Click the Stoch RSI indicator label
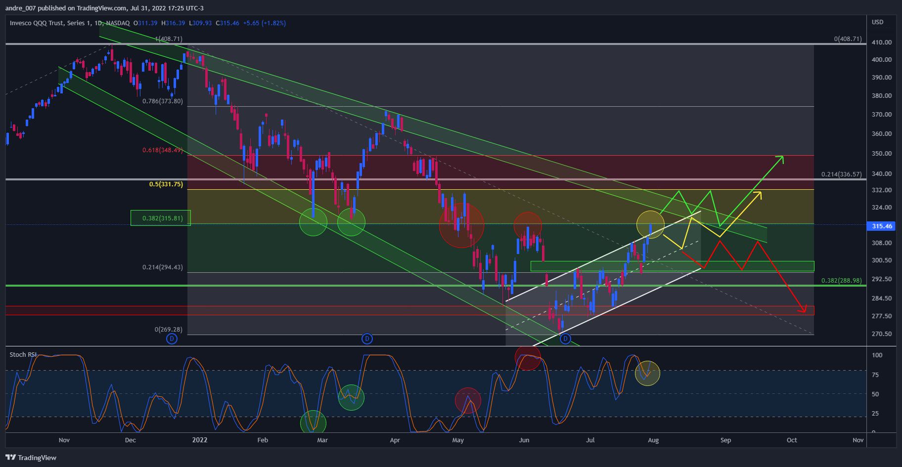902x467 pixels. (x=23, y=354)
